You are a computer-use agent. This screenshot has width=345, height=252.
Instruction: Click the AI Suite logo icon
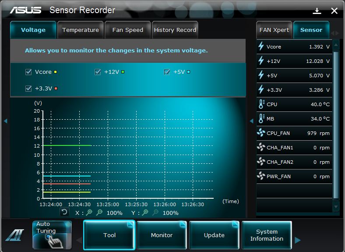click(x=14, y=235)
